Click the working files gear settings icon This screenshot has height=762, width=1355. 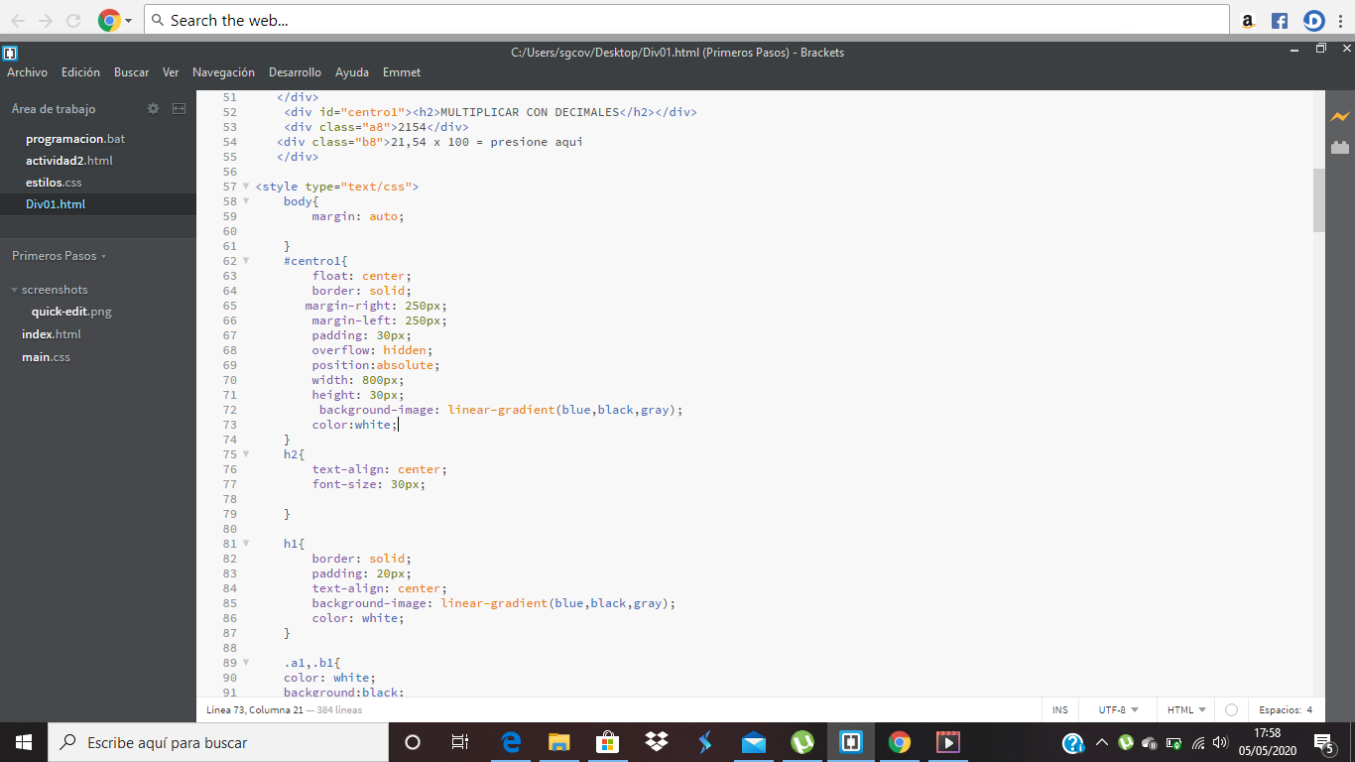tap(153, 109)
